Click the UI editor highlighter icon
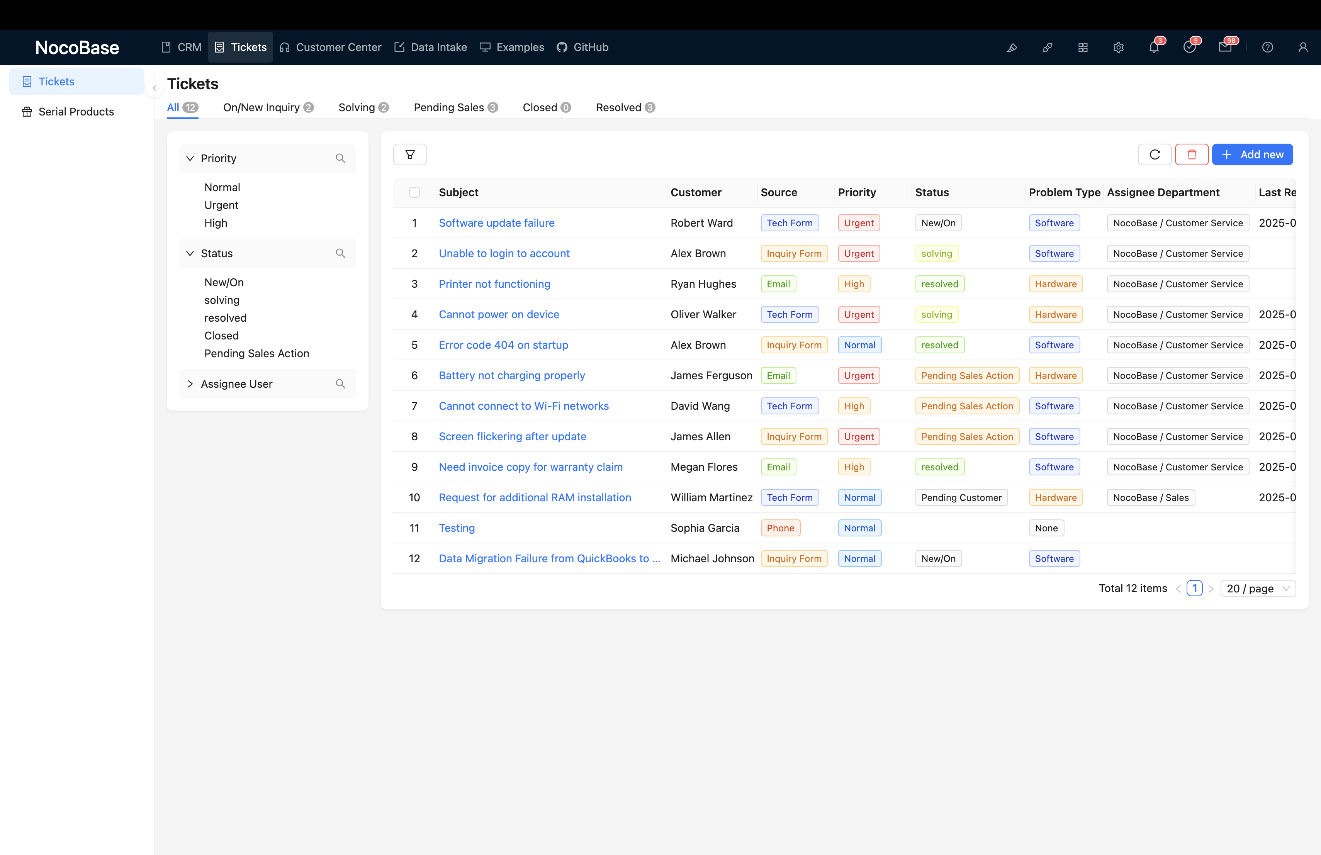This screenshot has height=855, width=1321. (1012, 47)
